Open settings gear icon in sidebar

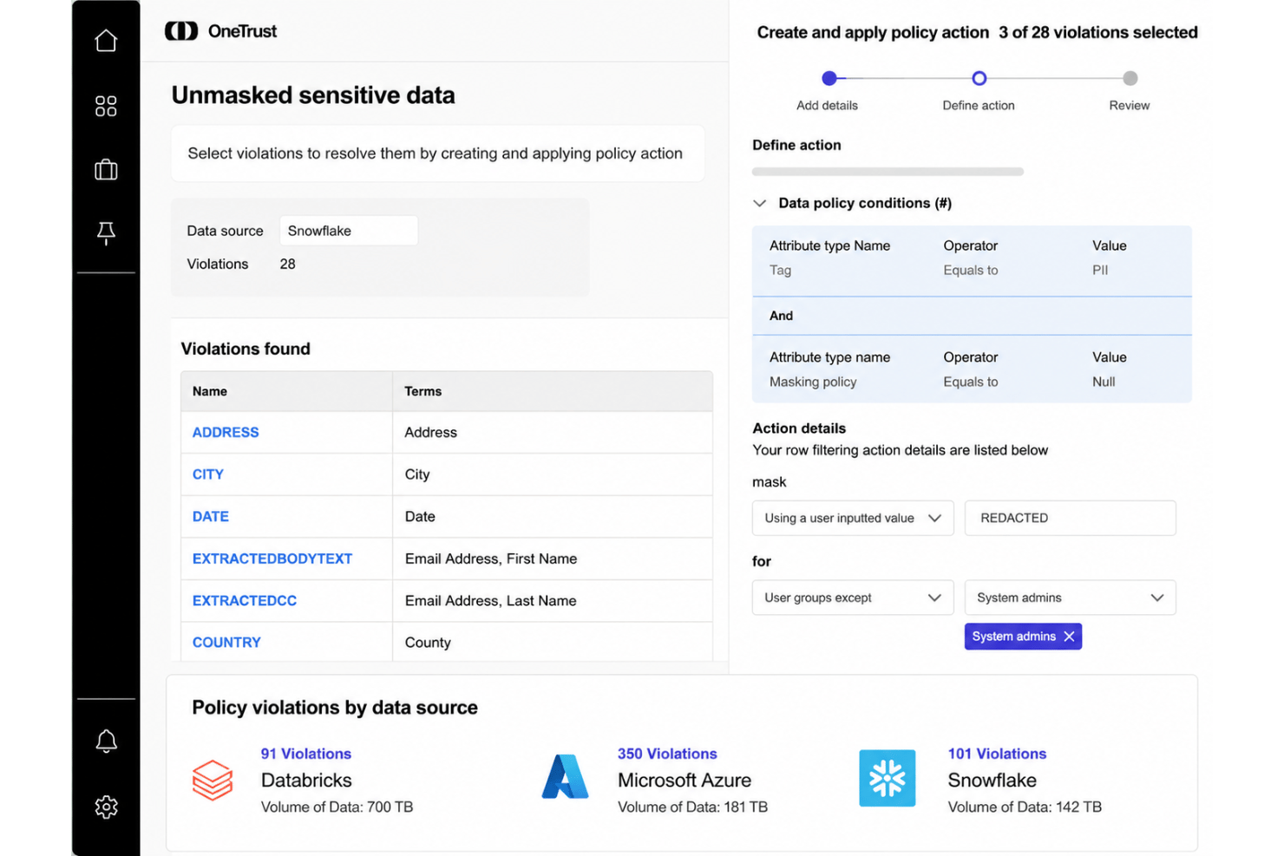pyautogui.click(x=106, y=807)
